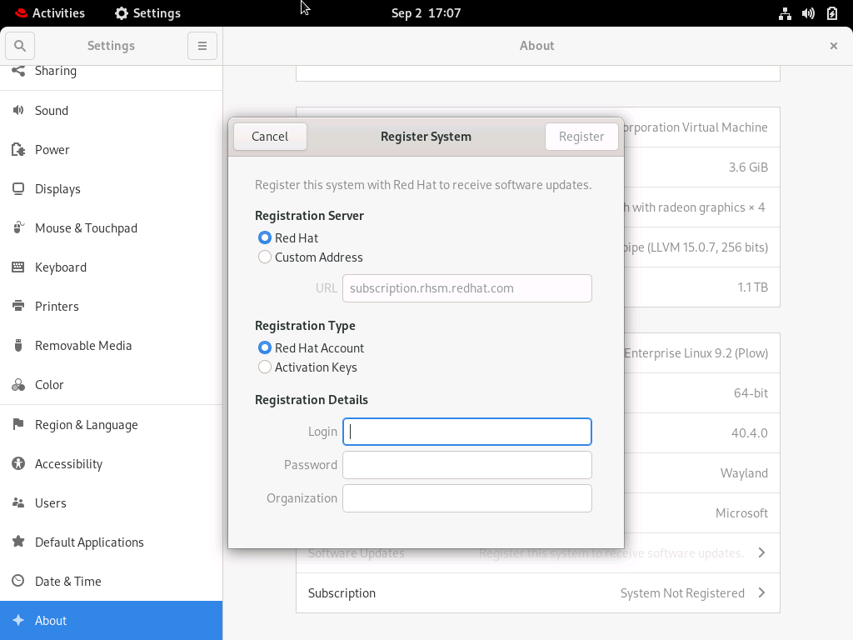This screenshot has width=853, height=640.
Task: Click the 'System Not Registered' text
Action: pyautogui.click(x=682, y=592)
